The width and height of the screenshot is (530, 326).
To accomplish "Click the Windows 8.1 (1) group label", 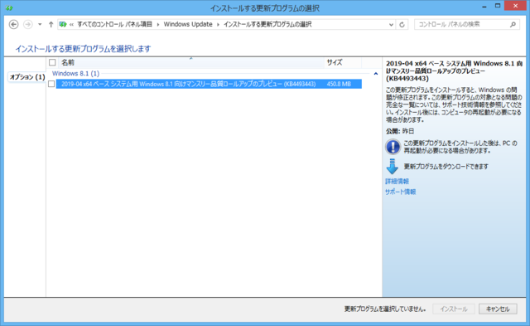I will 75,74.
